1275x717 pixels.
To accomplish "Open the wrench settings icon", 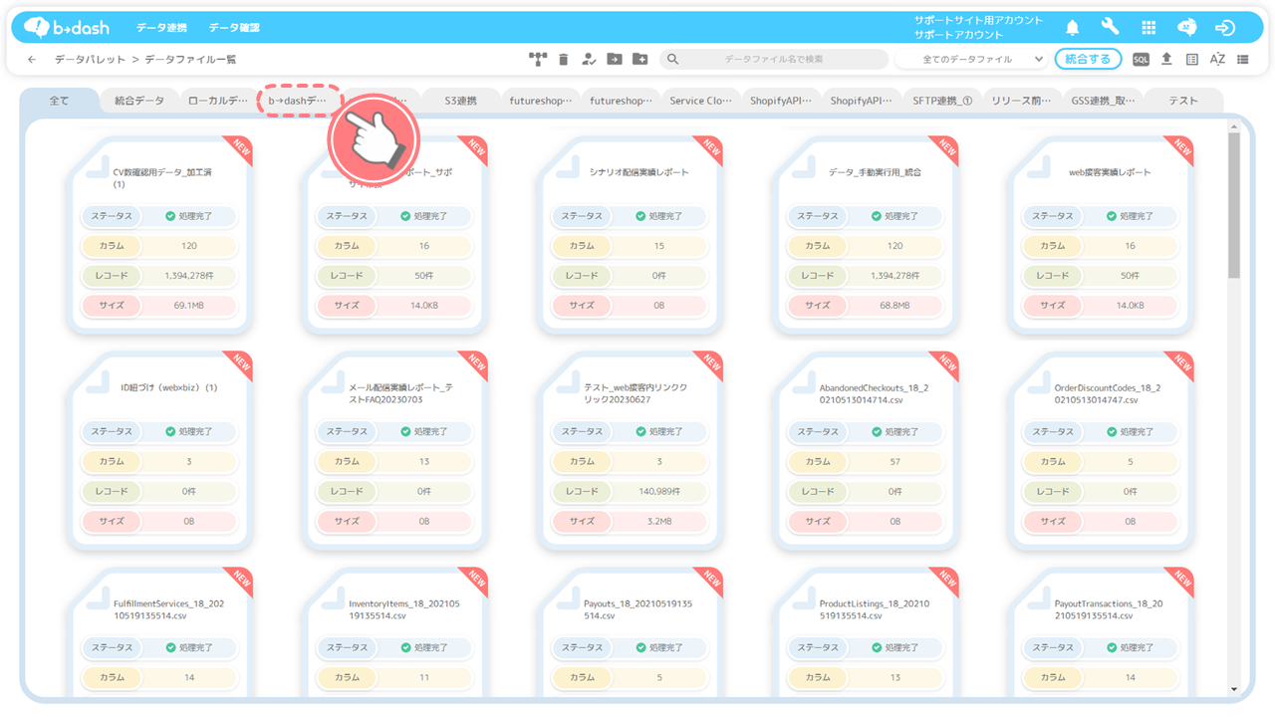I will 1111,27.
